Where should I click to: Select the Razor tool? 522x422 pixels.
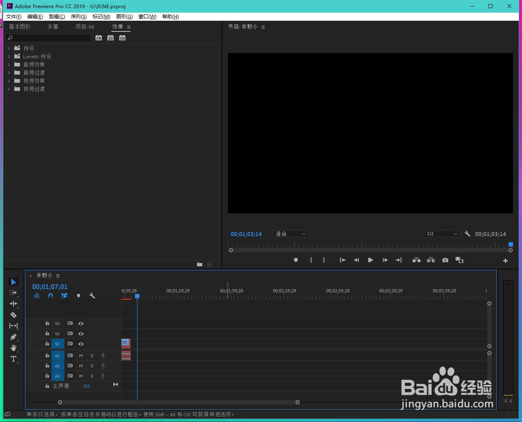click(x=13, y=315)
